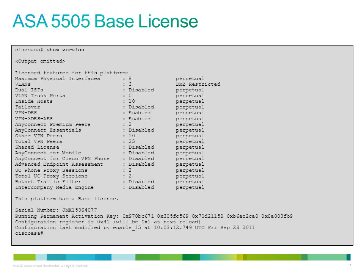
Task: Click the 'ASA 5505 Base License' slide title
Action: tap(105, 21)
